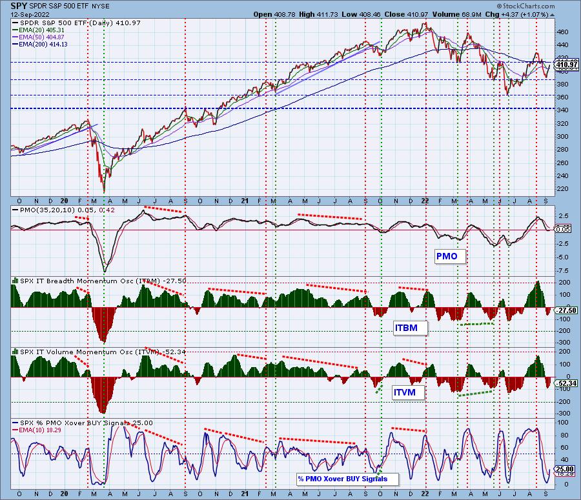Click the purple line swatch beside EMA(50)

[x=15, y=37]
